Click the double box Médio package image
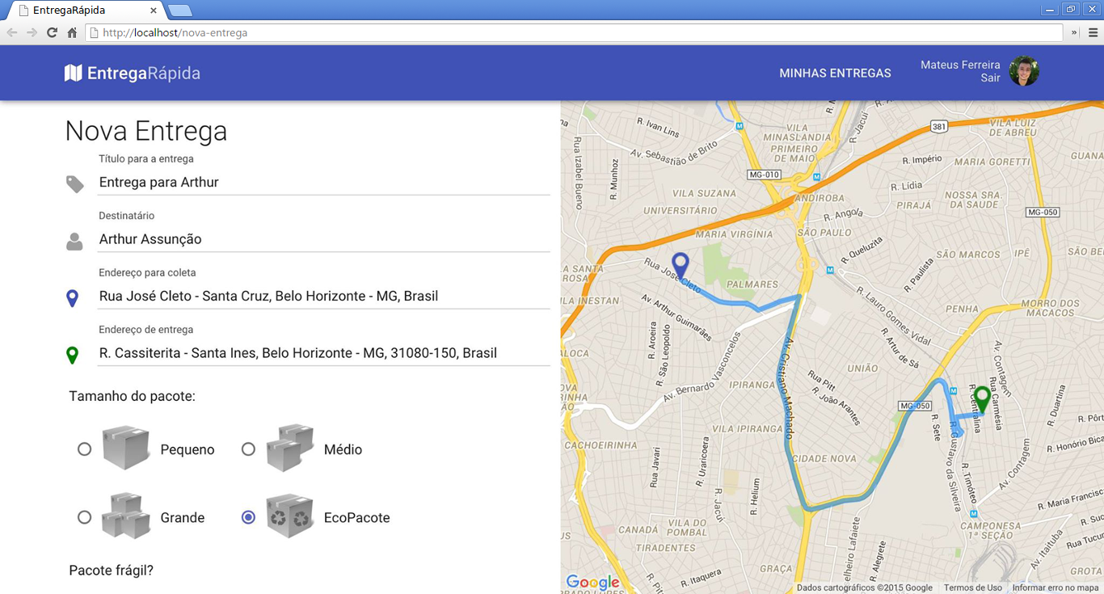Screen dimensions: 1104x594 (x=290, y=448)
